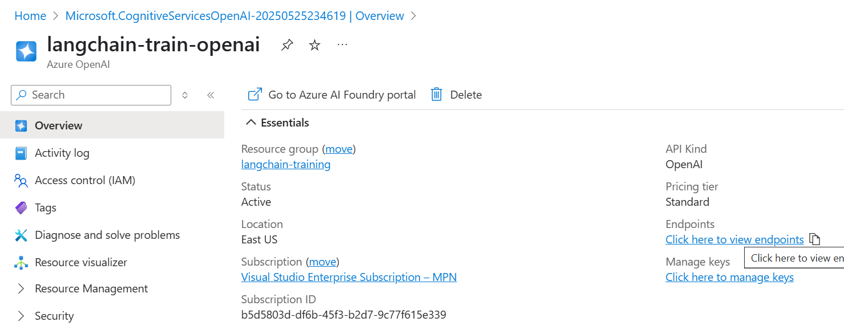This screenshot has height=334, width=844.
Task: Toggle expand/collapse all sidebar groups
Action: tap(185, 95)
